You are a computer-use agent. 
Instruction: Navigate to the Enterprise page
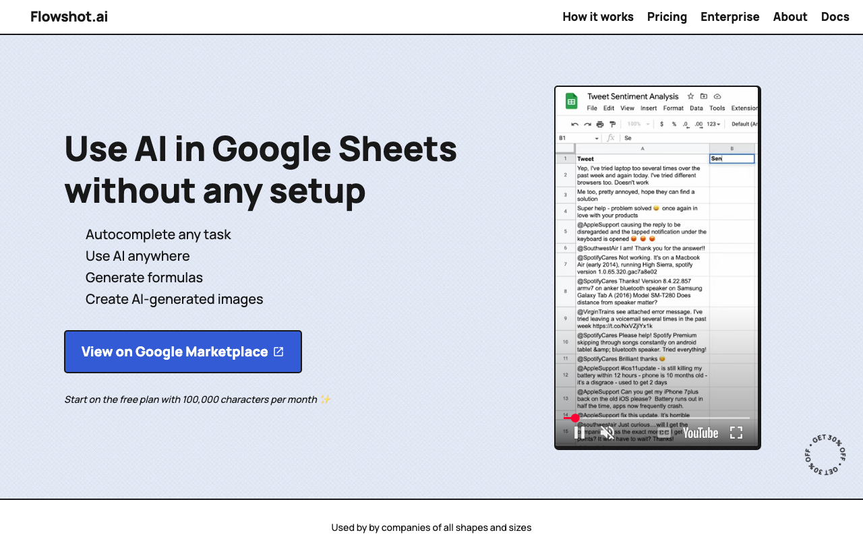[730, 17]
